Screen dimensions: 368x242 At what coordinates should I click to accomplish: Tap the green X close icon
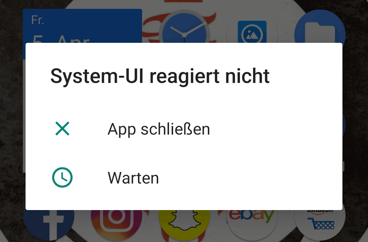[x=62, y=128]
